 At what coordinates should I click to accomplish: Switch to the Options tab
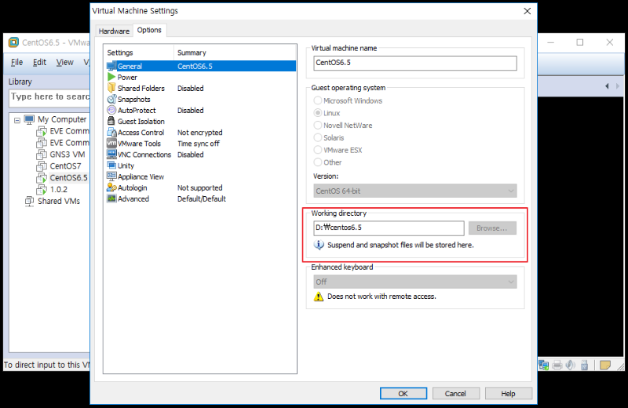tap(149, 30)
